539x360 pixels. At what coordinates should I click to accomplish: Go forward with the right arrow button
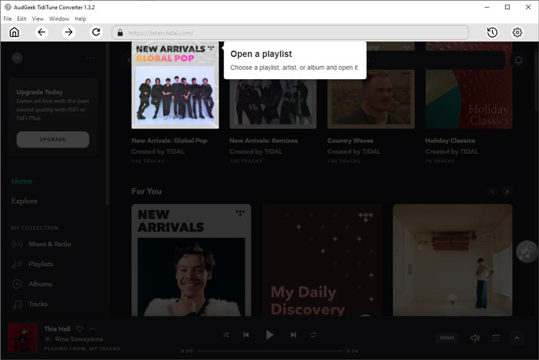[x=69, y=32]
